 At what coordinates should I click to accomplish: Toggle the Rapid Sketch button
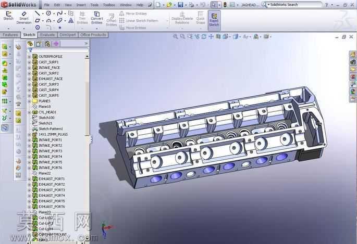tap(214, 20)
